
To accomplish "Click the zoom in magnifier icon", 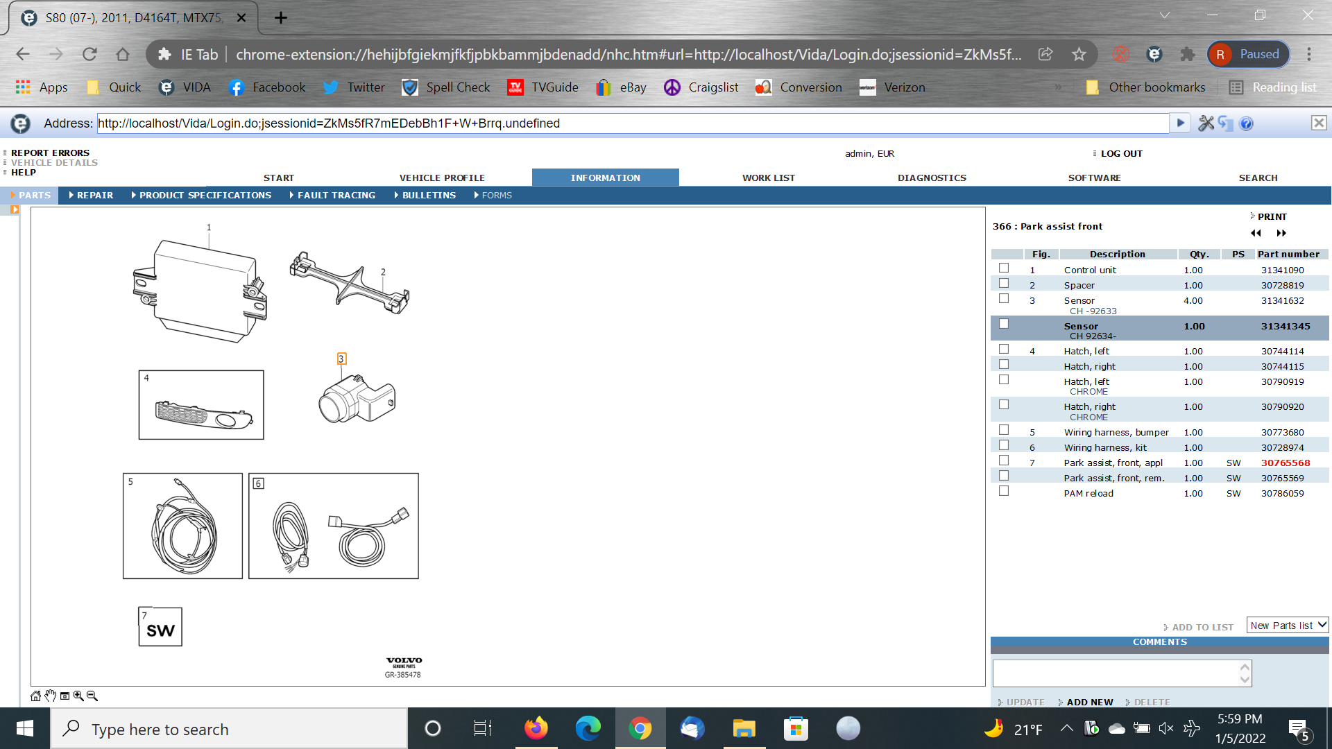I will point(78,696).
